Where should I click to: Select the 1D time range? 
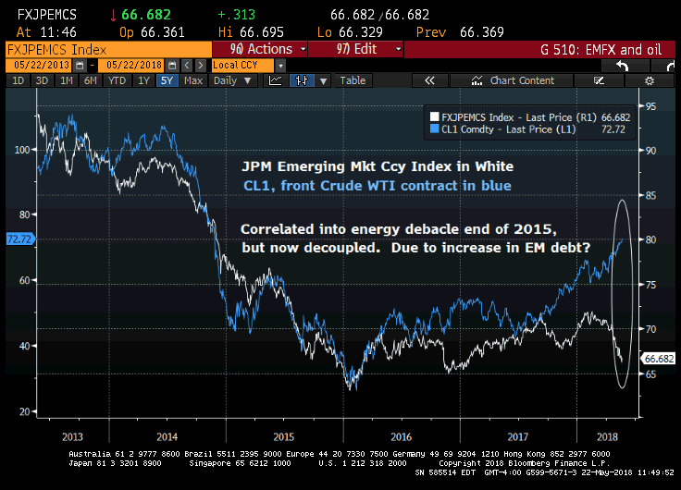coord(18,80)
